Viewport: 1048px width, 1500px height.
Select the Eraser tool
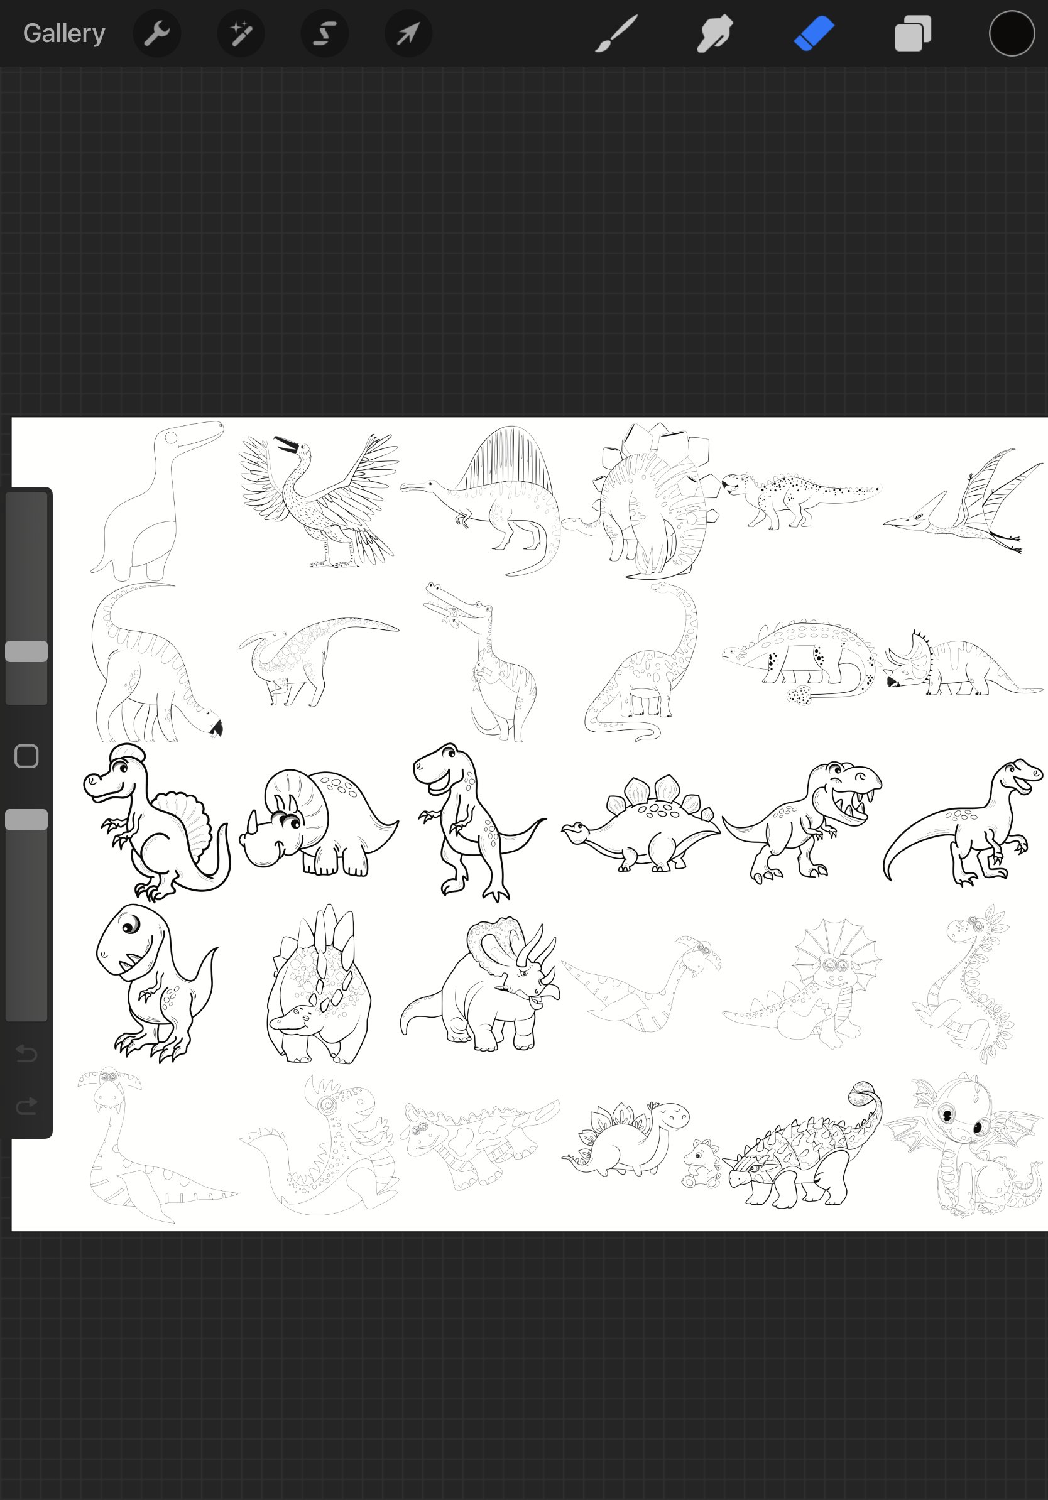814,33
